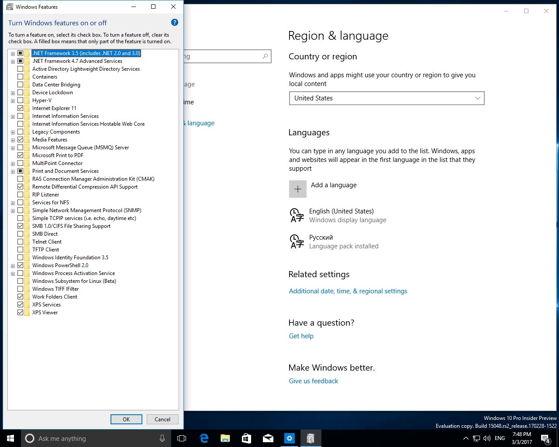The image size is (559, 447).
Task: Open the Store from the taskbar
Action: [246, 438]
